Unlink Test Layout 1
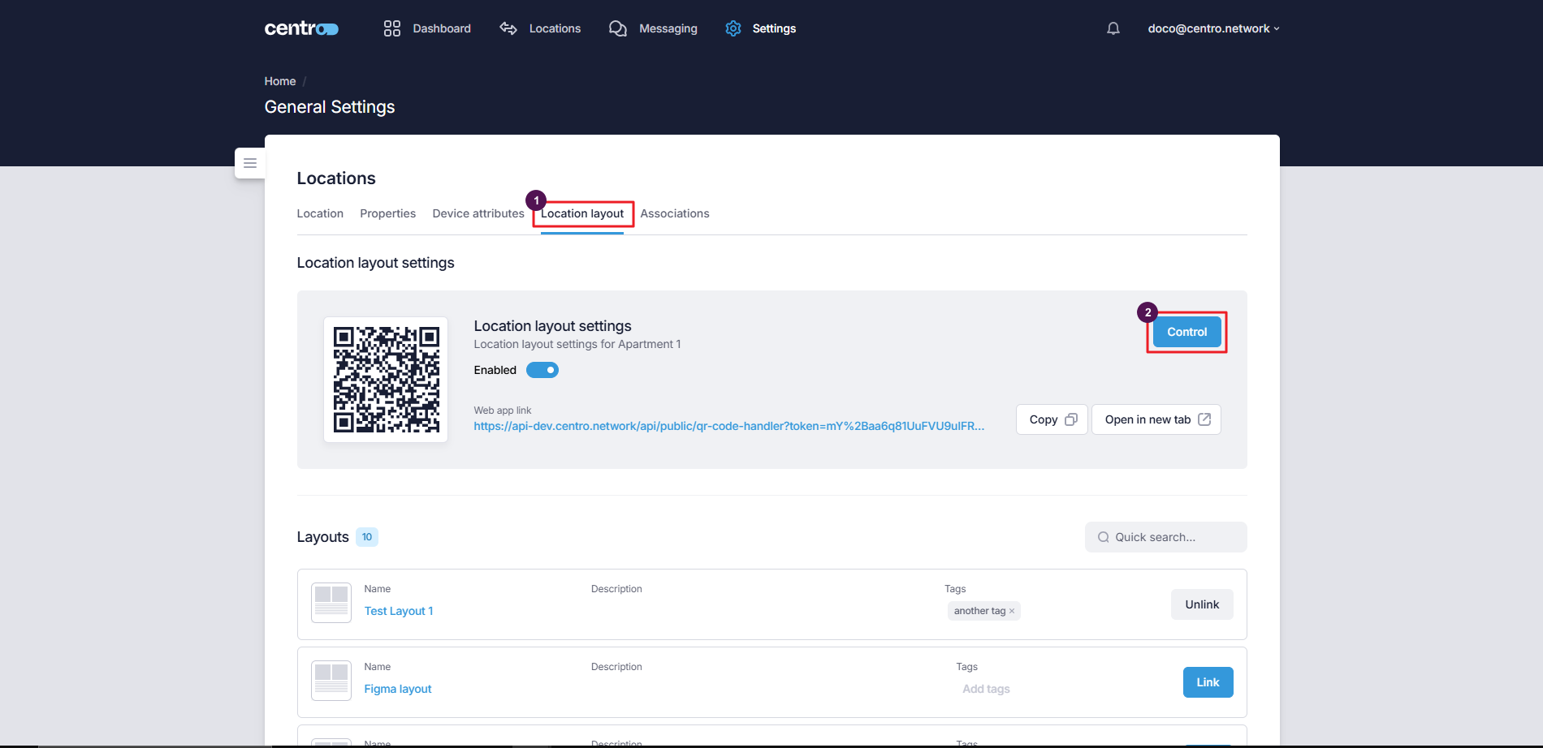The image size is (1543, 748). (1202, 604)
